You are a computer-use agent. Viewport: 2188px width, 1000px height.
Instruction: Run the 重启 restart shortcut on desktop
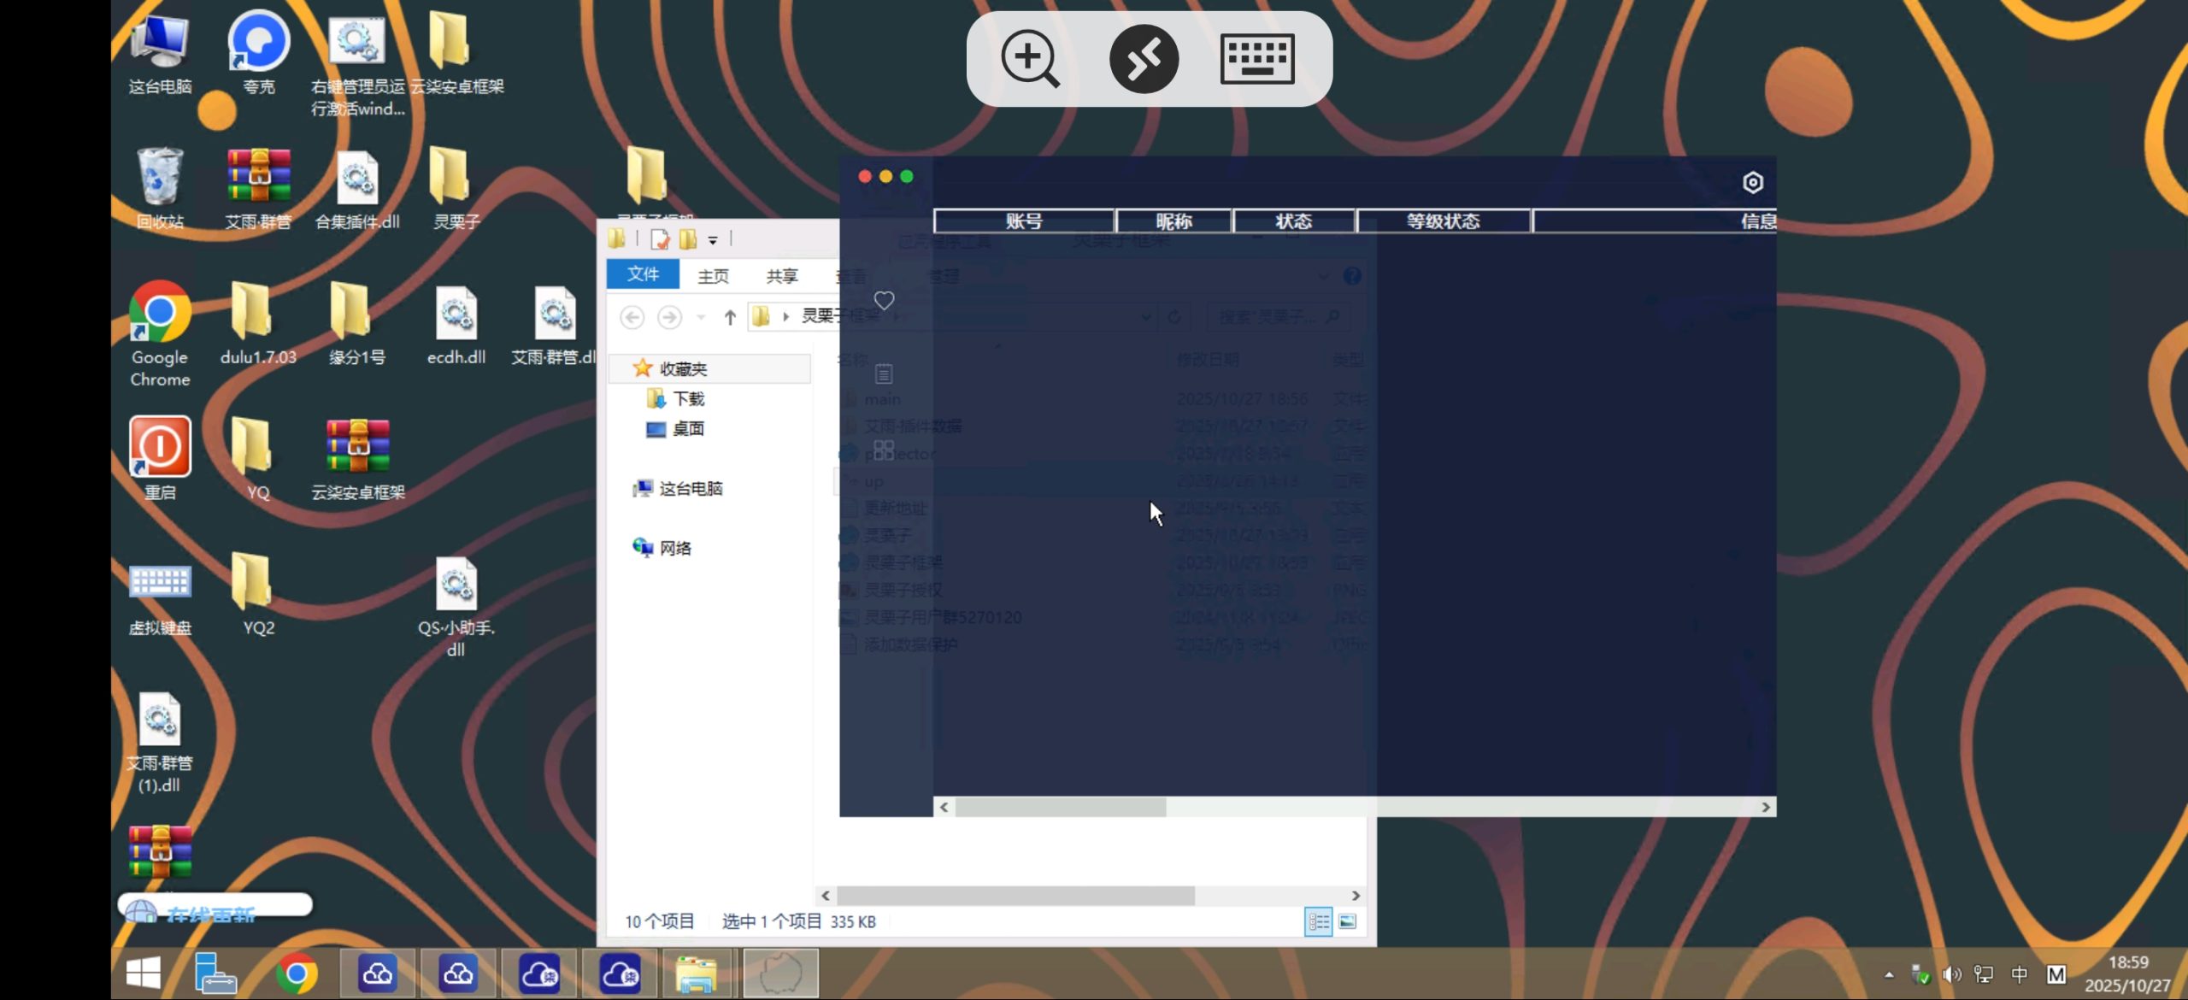pyautogui.click(x=159, y=447)
